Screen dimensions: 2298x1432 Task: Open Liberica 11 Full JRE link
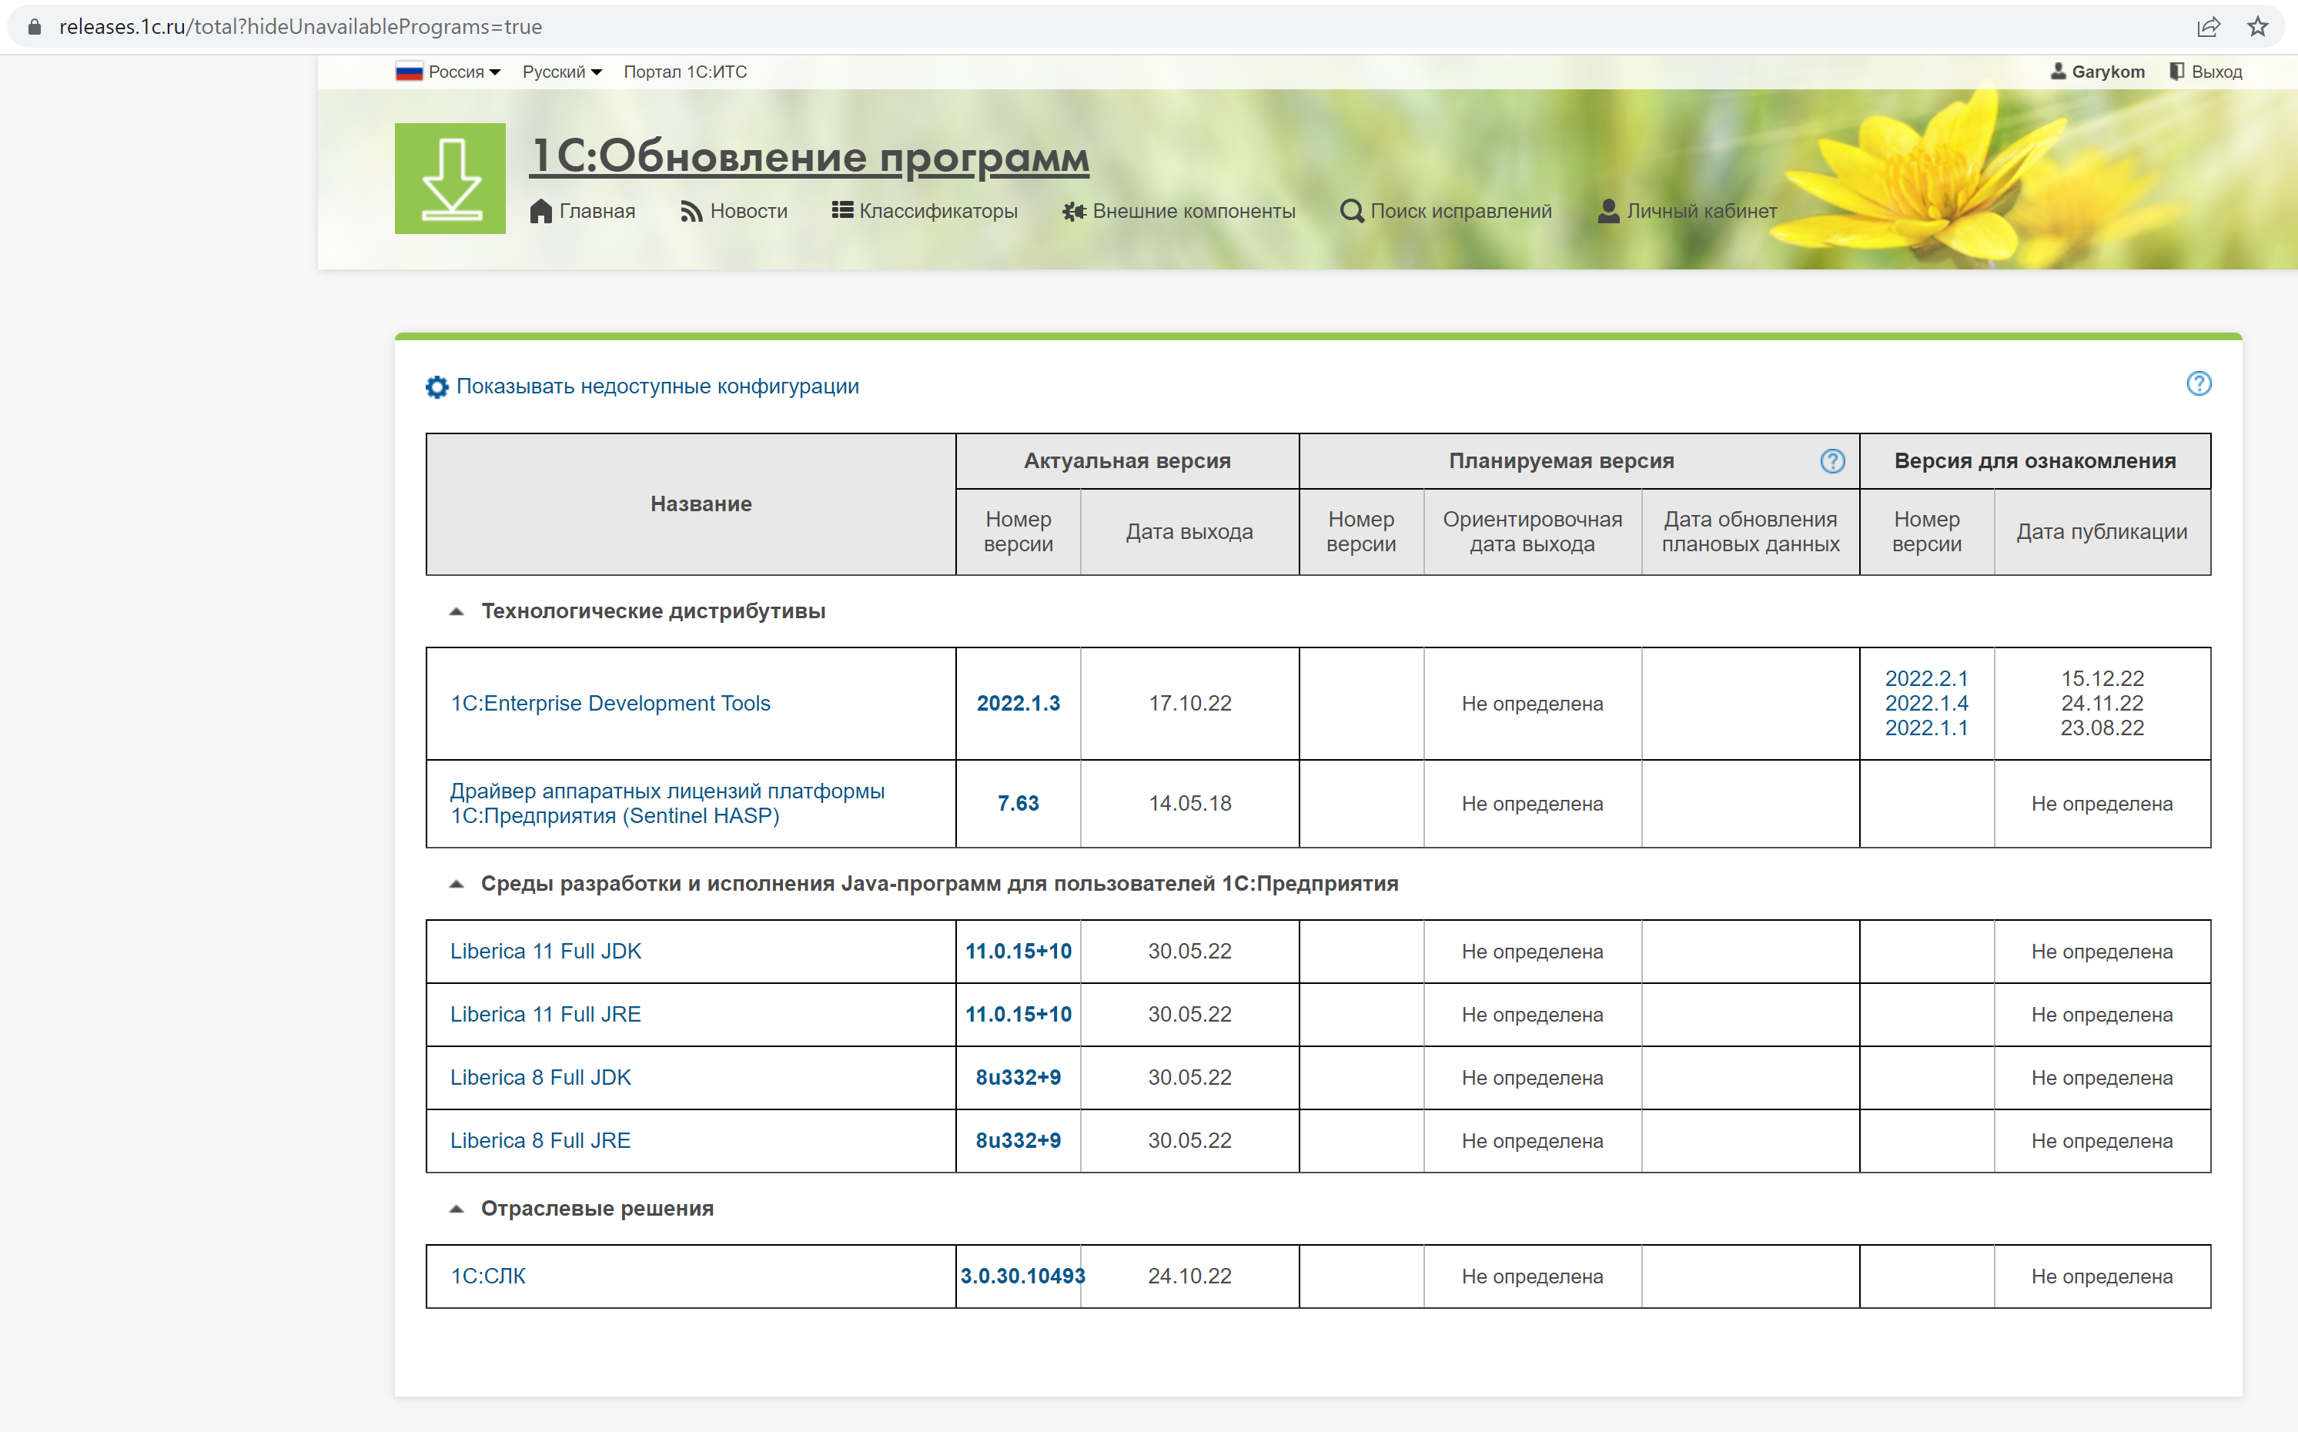(x=547, y=1015)
